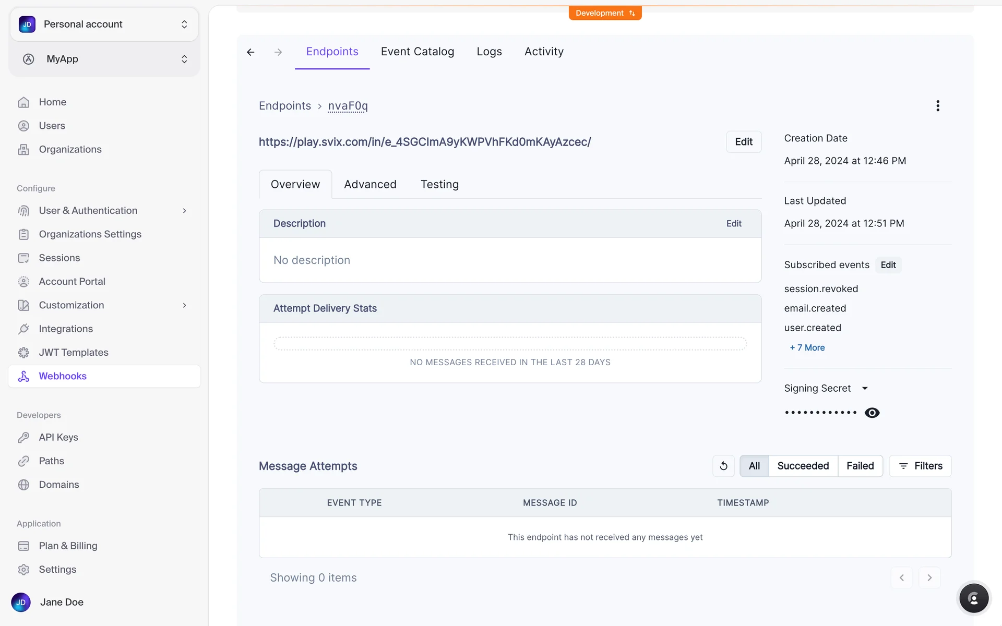
Task: Click the back arrow navigation icon
Action: [x=251, y=52]
